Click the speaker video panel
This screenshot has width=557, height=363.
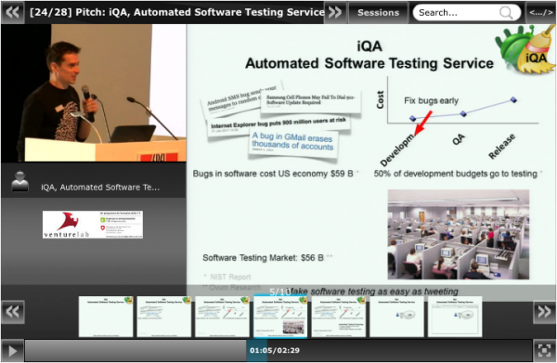click(94, 93)
